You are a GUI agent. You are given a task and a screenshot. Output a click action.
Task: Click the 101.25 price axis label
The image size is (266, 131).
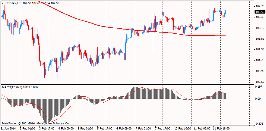[x=260, y=60]
